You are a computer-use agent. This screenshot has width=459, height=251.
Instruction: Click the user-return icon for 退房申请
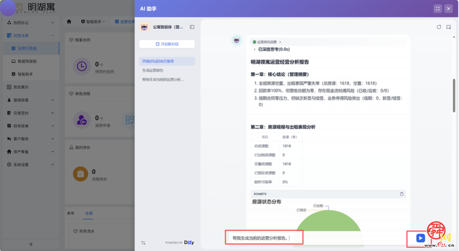pyautogui.click(x=82, y=120)
